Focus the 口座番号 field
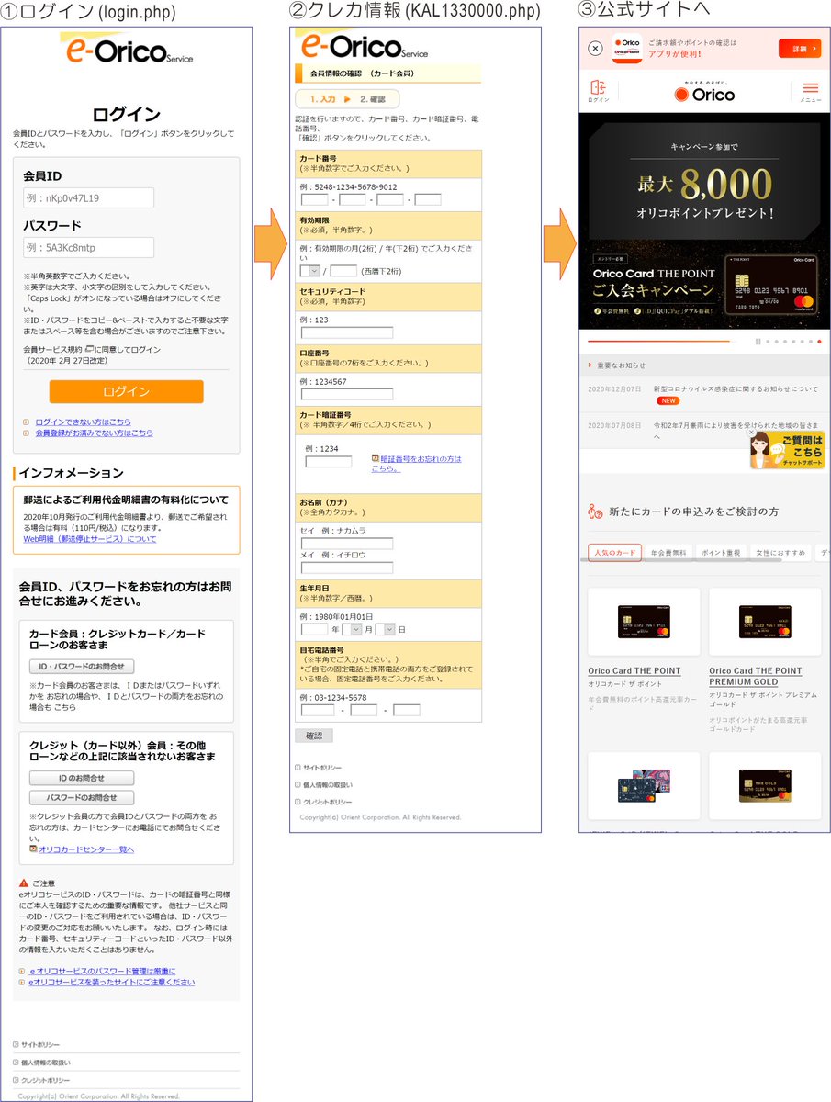The image size is (831, 1102). 347,394
